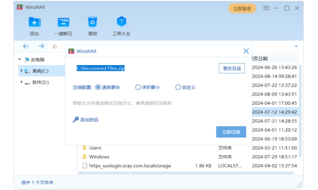Image resolution: width=318 pixels, height=190 pixels.
Task: Select the Users folder name
Action: click(95, 148)
